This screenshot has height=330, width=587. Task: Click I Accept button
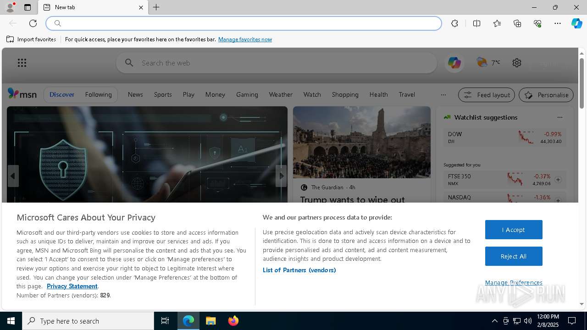[x=514, y=230]
